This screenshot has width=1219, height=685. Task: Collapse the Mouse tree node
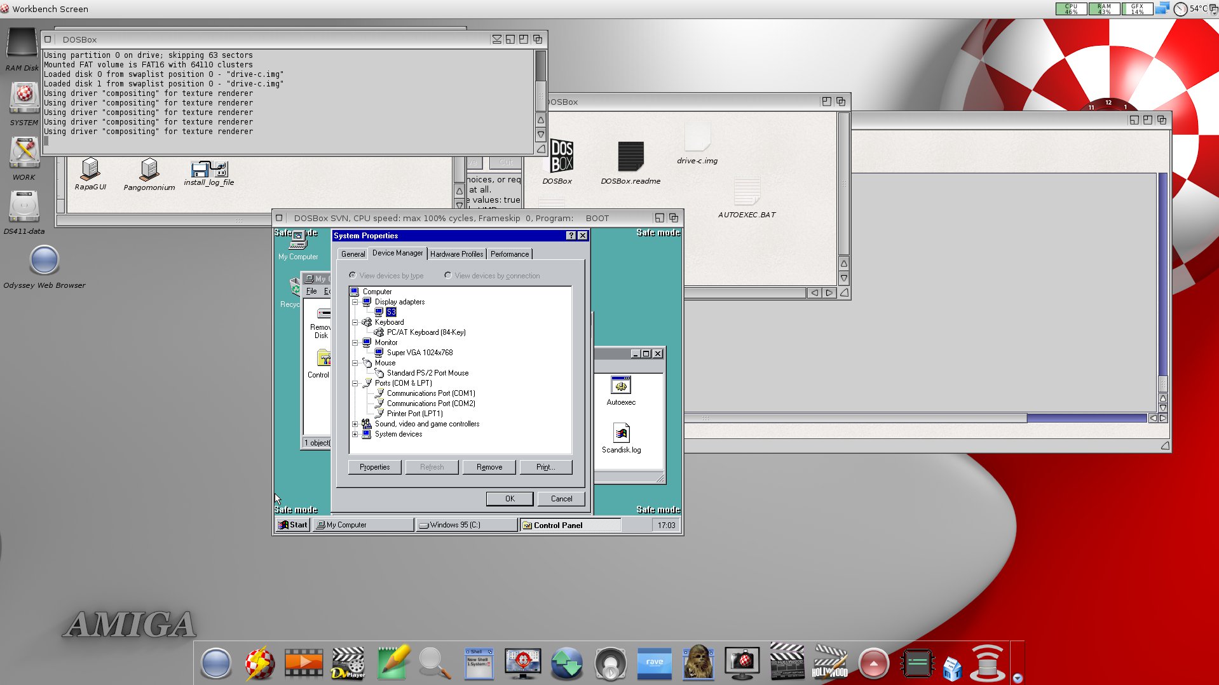(355, 363)
